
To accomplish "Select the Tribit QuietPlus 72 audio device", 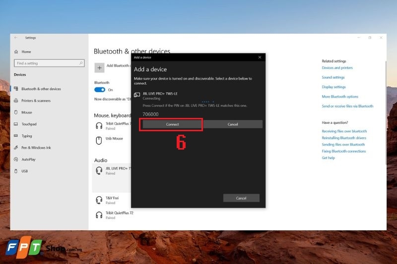I will [114, 215].
